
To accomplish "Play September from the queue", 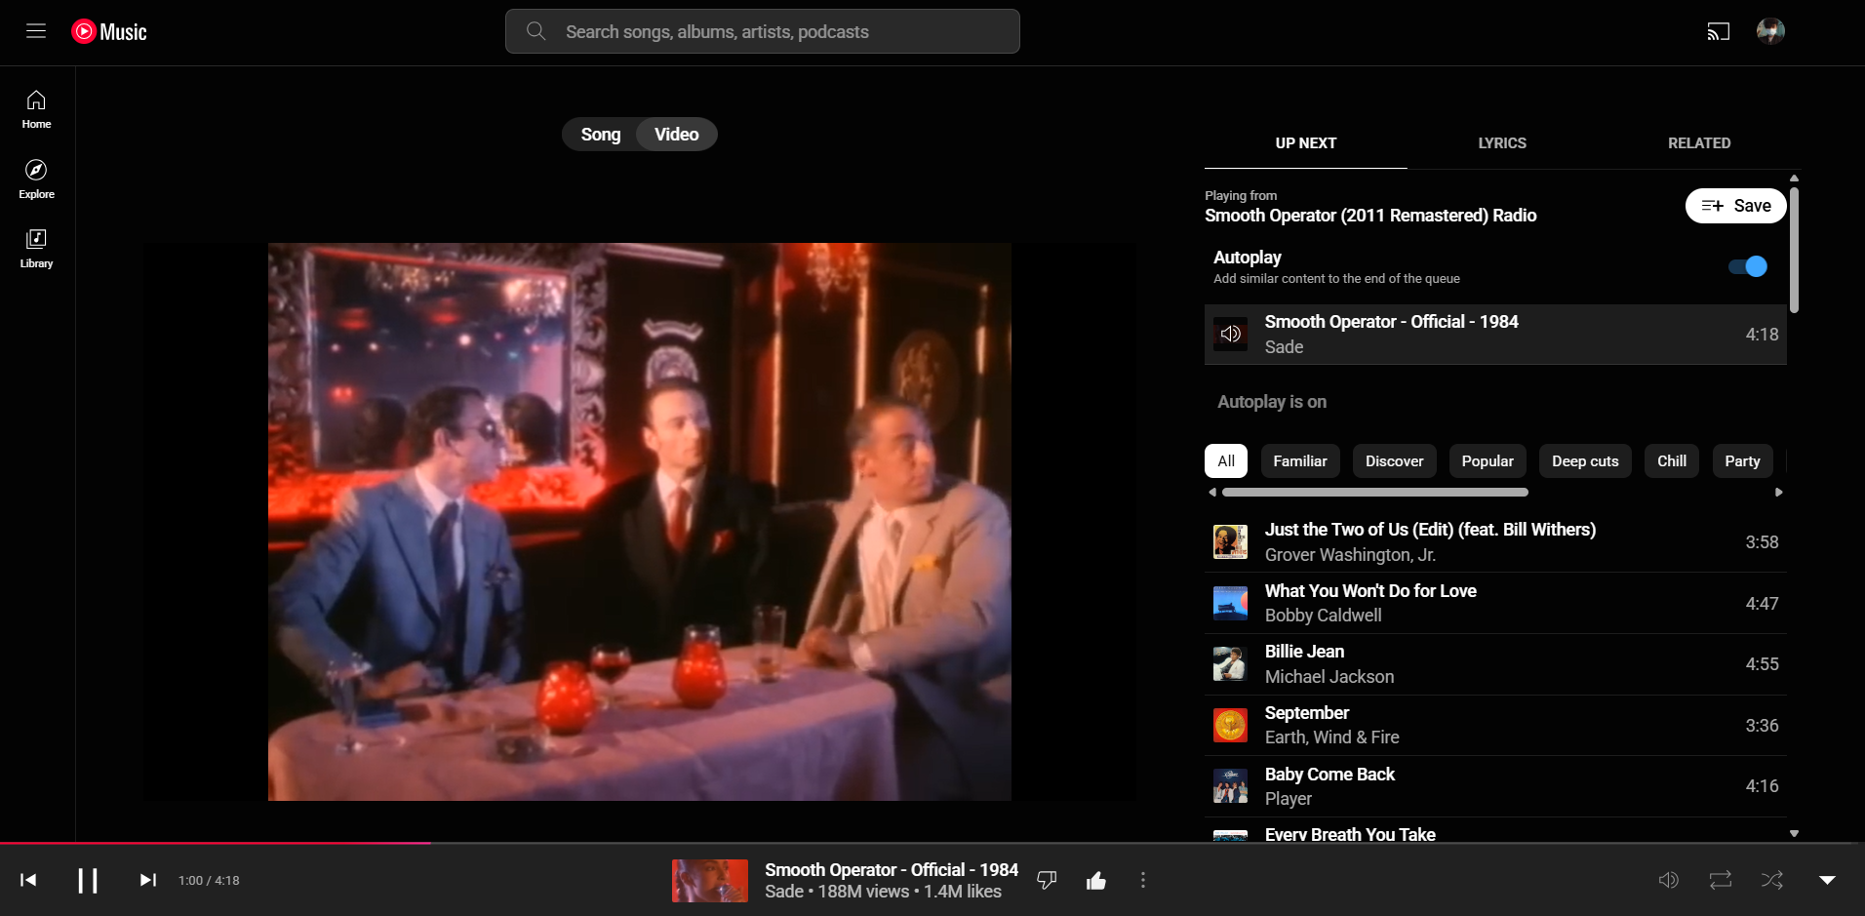I will [x=1495, y=725].
